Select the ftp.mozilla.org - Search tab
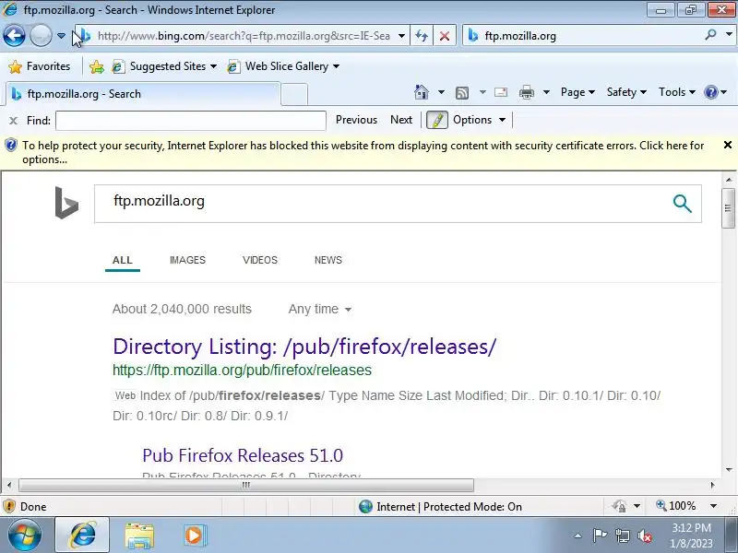The height and width of the screenshot is (553, 738). (142, 94)
